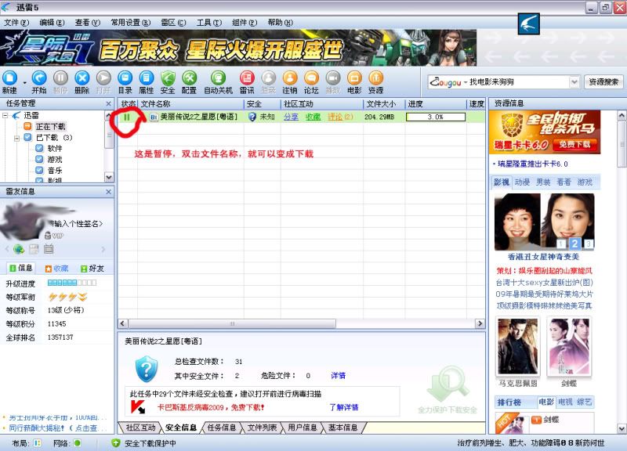
Task: Open the 属性 properties toolbar icon
Action: pyautogui.click(x=147, y=78)
